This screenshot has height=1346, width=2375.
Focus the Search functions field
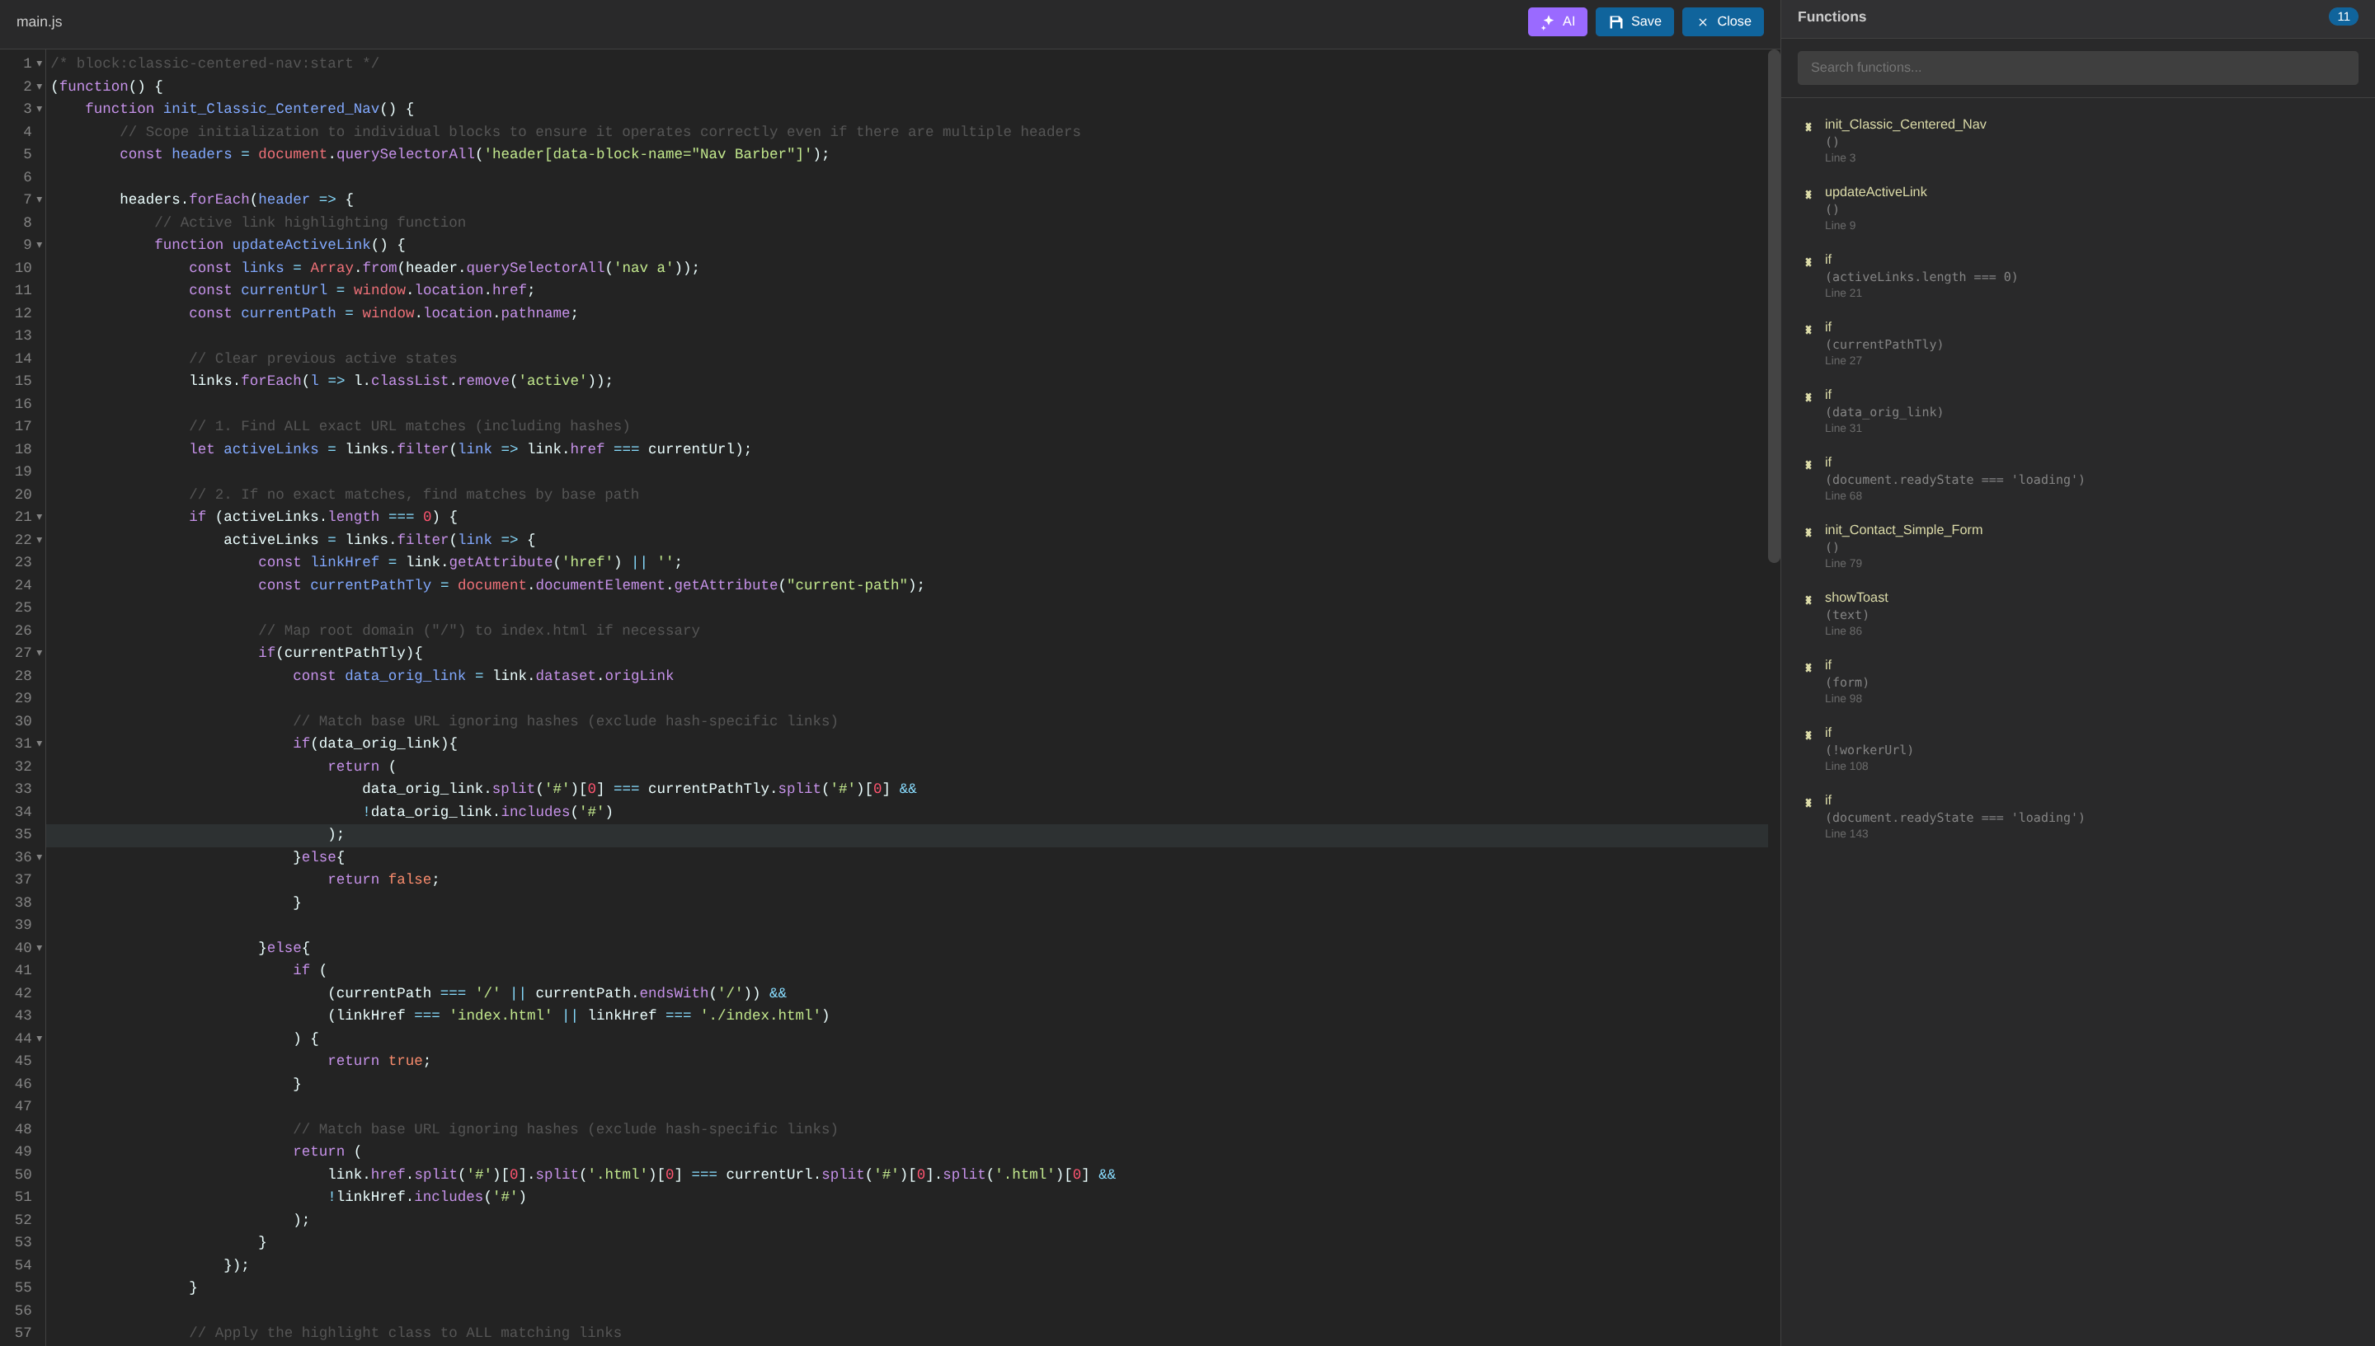pos(2077,68)
